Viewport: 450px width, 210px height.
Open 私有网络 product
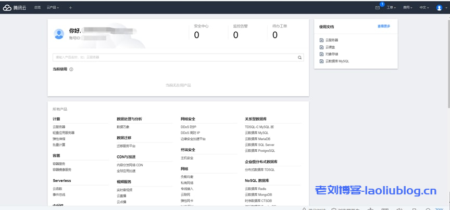tap(187, 183)
